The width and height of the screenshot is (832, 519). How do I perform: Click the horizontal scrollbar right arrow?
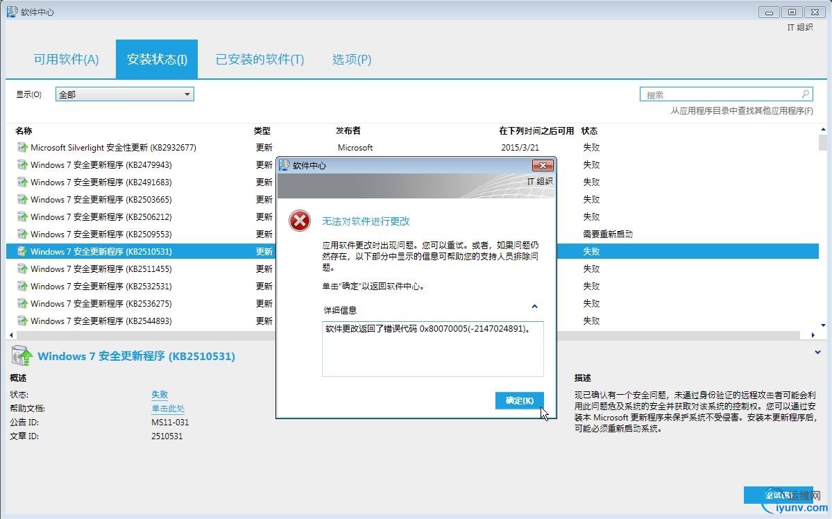[813, 335]
